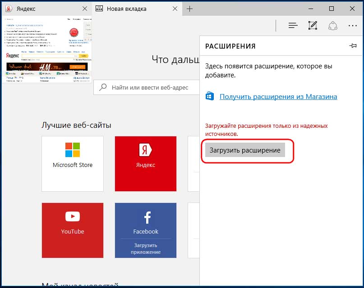Open the Hub (favorites, reading list) icon
Image resolution: width=364 pixels, height=288 pixels.
click(x=293, y=26)
